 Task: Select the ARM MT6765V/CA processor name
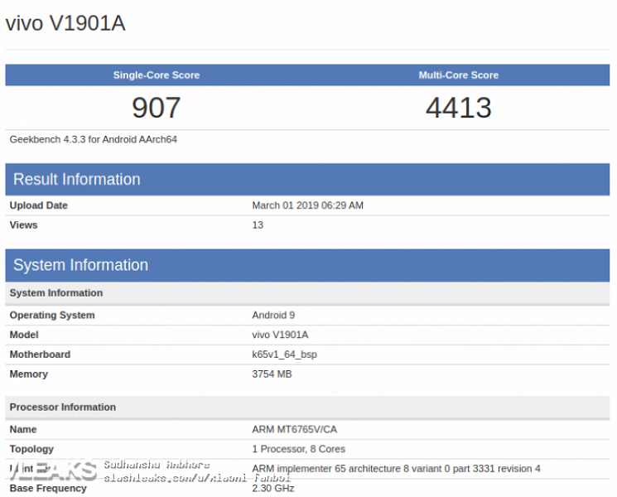click(295, 429)
